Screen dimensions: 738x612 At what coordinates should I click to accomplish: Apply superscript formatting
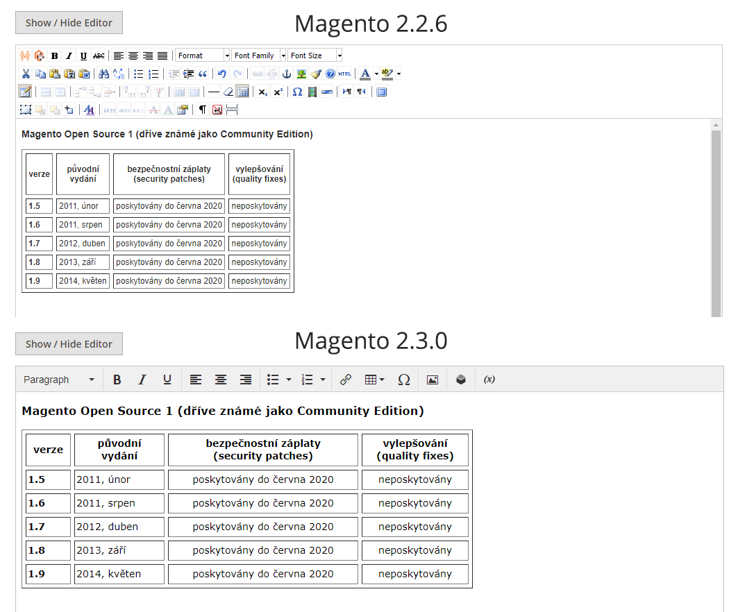point(278,92)
